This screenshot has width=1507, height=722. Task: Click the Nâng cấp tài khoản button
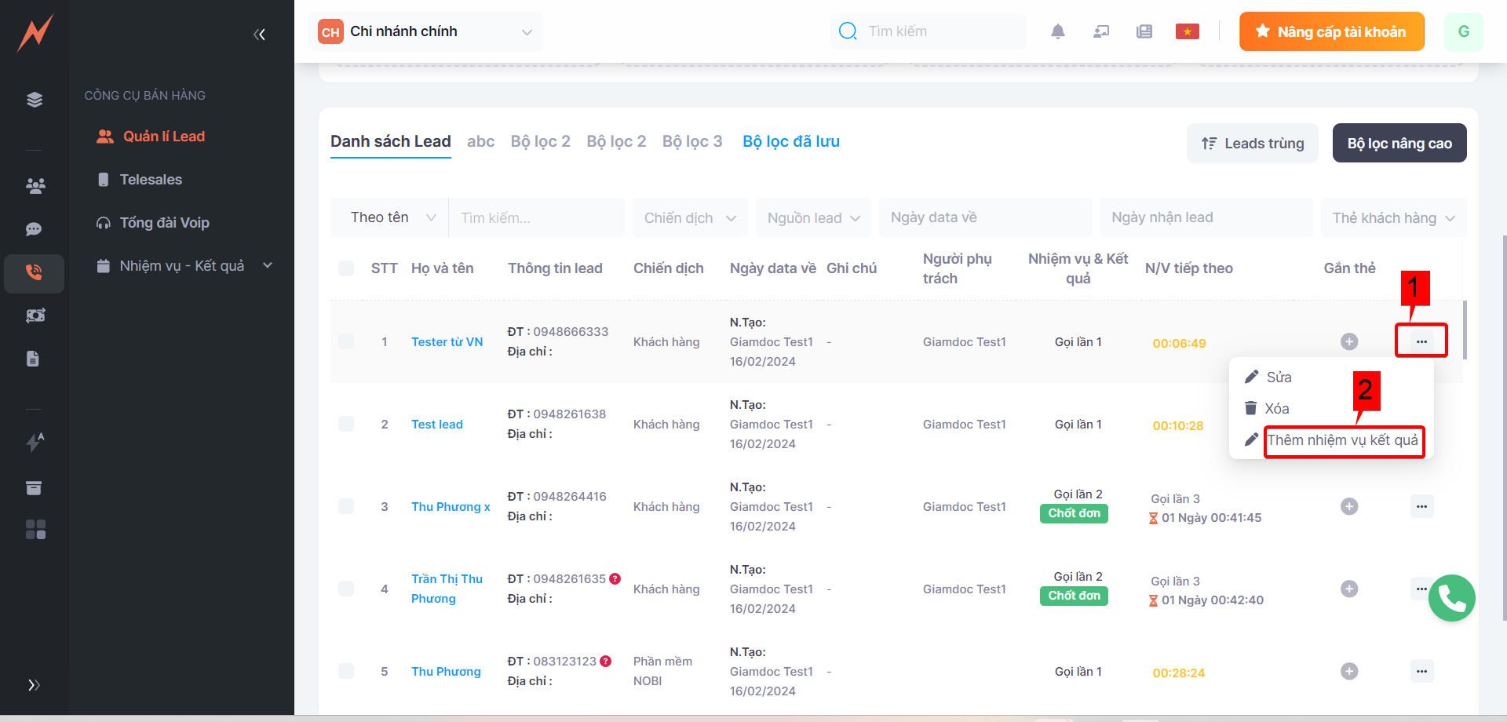click(x=1331, y=31)
